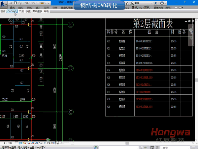
Task: Show more ribbon tabs overflow arrows
Action: 176,8
